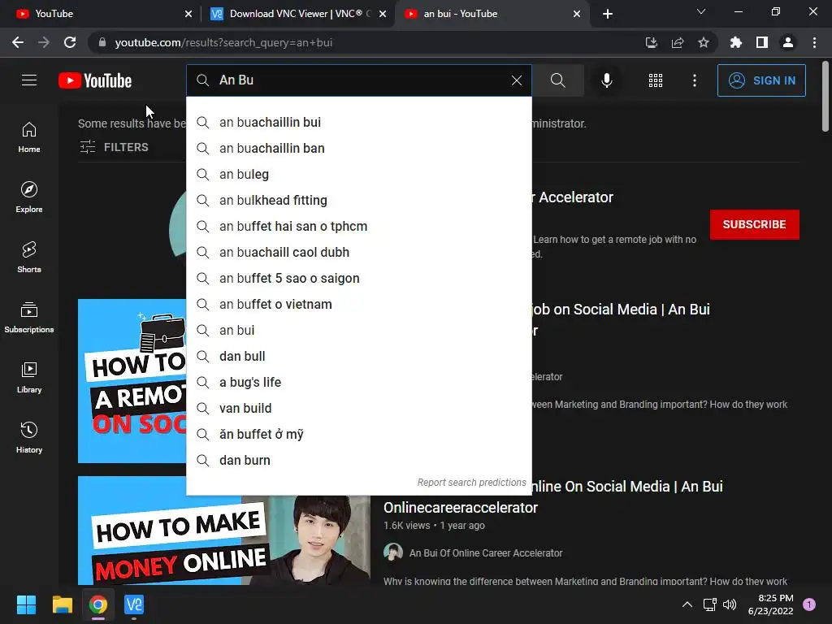Open Library in the sidebar

coord(29,377)
